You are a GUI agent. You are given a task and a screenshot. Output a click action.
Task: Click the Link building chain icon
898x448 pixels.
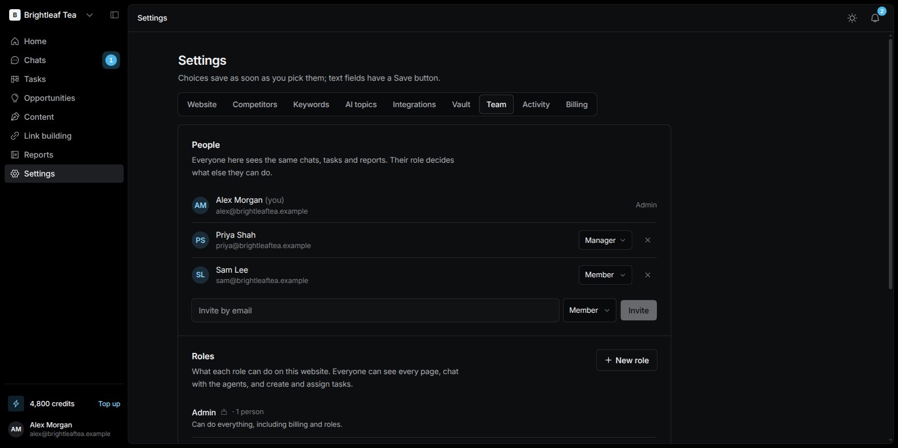coord(15,136)
